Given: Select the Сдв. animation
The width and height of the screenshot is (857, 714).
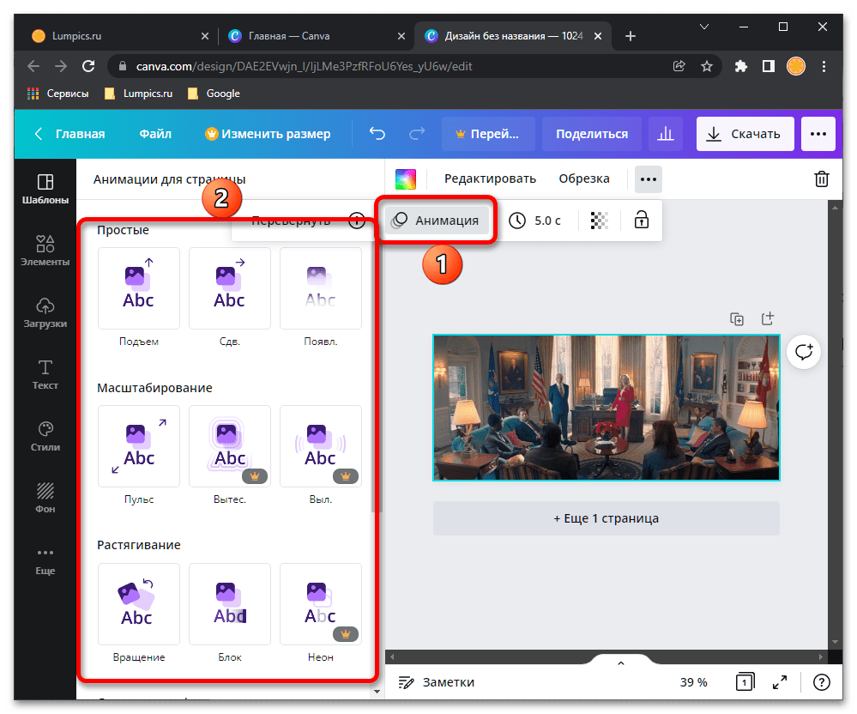Looking at the screenshot, I should click(x=230, y=288).
